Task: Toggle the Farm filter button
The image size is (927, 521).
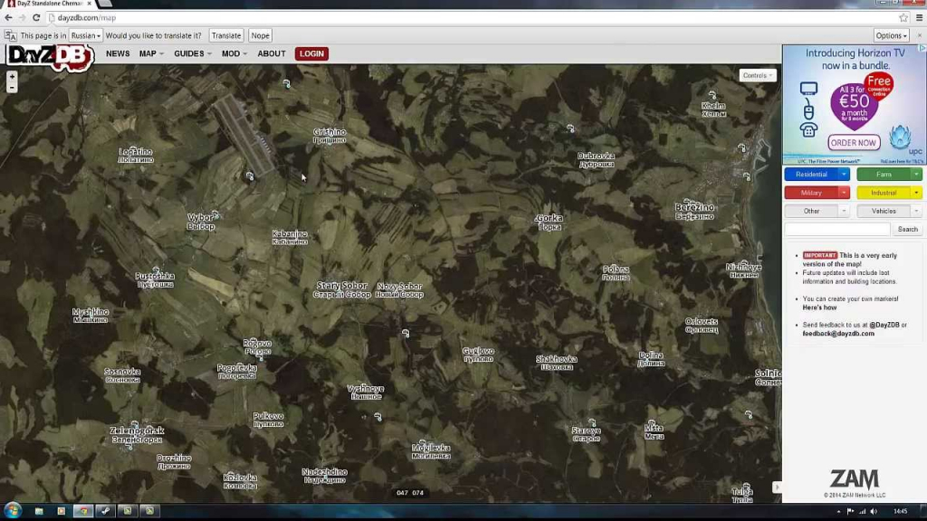Action: pyautogui.click(x=884, y=175)
